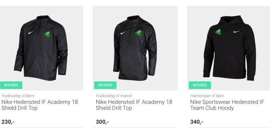The width and height of the screenshot is (270, 136).
Task: Click the 340,- price of the hoody
Action: click(197, 122)
